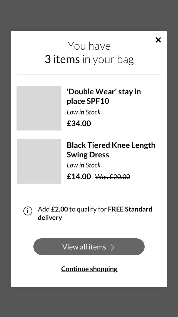178x317 pixels.
Task: Close the bag popup with the X
Action: coord(158,40)
